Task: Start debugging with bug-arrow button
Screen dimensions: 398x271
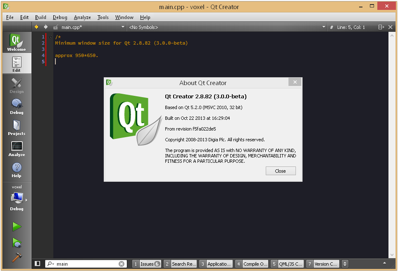Action: click(17, 242)
